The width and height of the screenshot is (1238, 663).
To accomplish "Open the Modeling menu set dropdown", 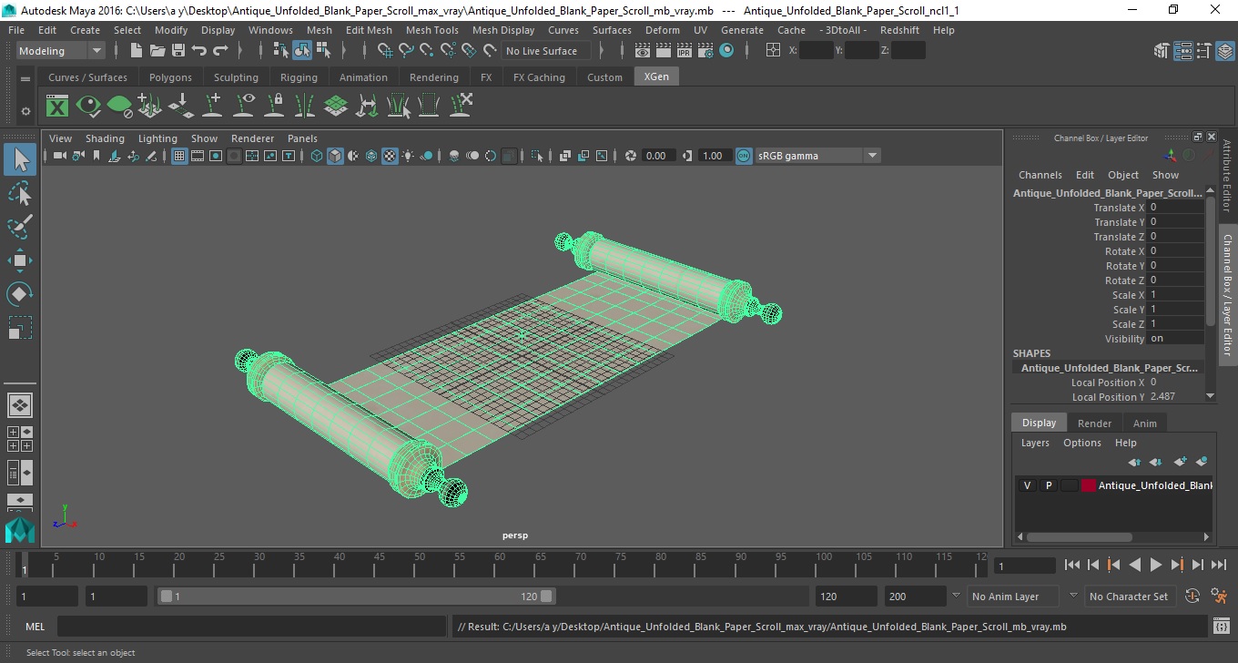I will pos(61,51).
